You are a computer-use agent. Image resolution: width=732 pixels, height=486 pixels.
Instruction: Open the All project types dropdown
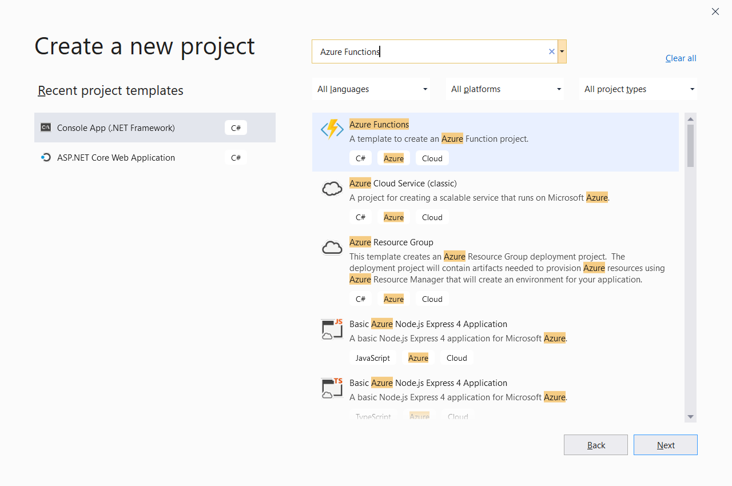[638, 89]
